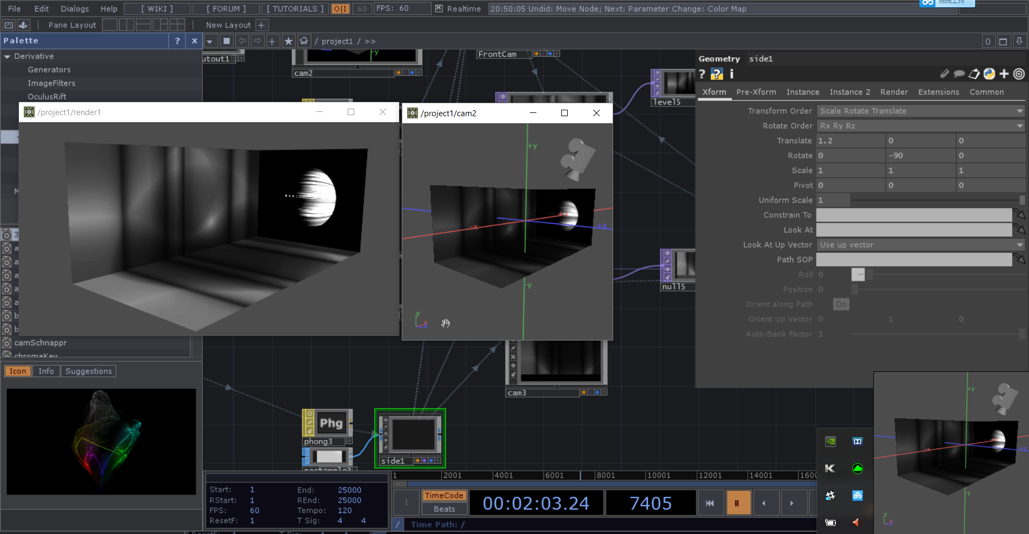Click the target circles icon in parameters
Viewport: 1029px width, 534px height.
[x=1019, y=74]
